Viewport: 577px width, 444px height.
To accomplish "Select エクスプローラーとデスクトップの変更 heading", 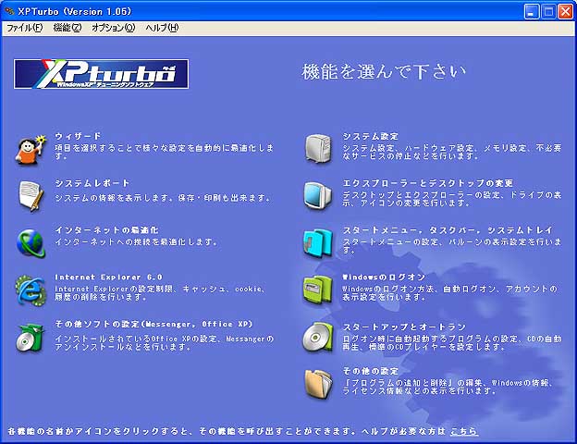I will [427, 183].
